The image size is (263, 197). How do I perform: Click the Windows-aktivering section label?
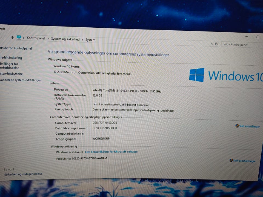[64, 146]
